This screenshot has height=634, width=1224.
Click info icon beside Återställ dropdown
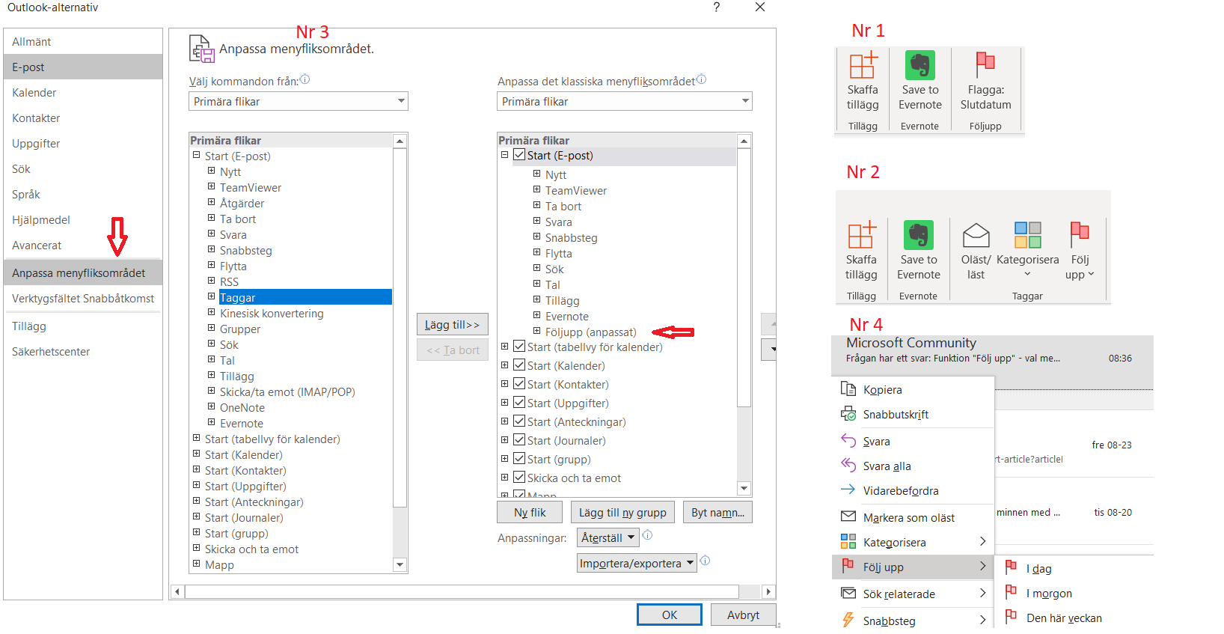point(648,535)
